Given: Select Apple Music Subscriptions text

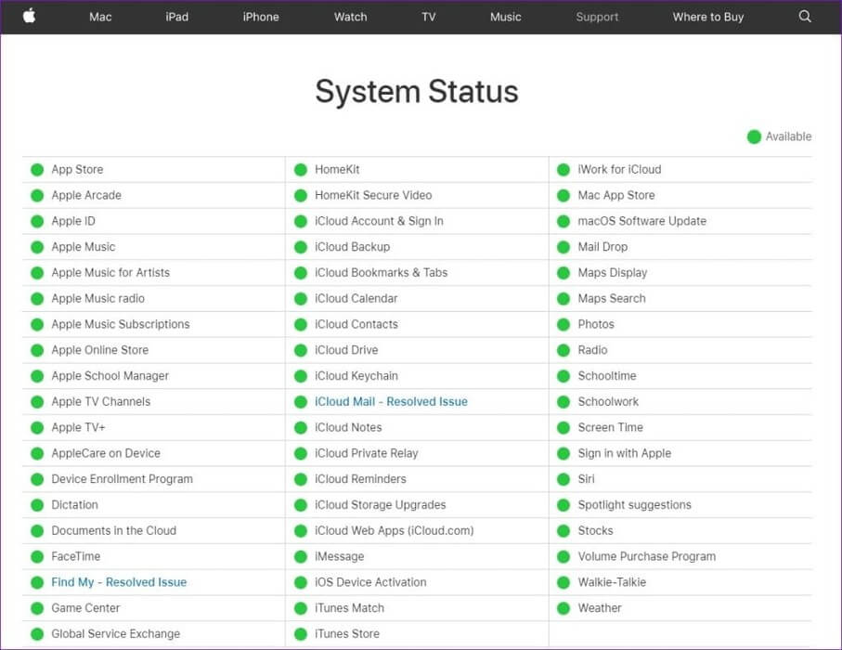Looking at the screenshot, I should pos(121,324).
